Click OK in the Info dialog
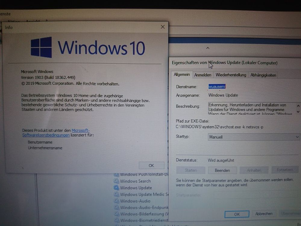 pyautogui.click(x=151, y=165)
